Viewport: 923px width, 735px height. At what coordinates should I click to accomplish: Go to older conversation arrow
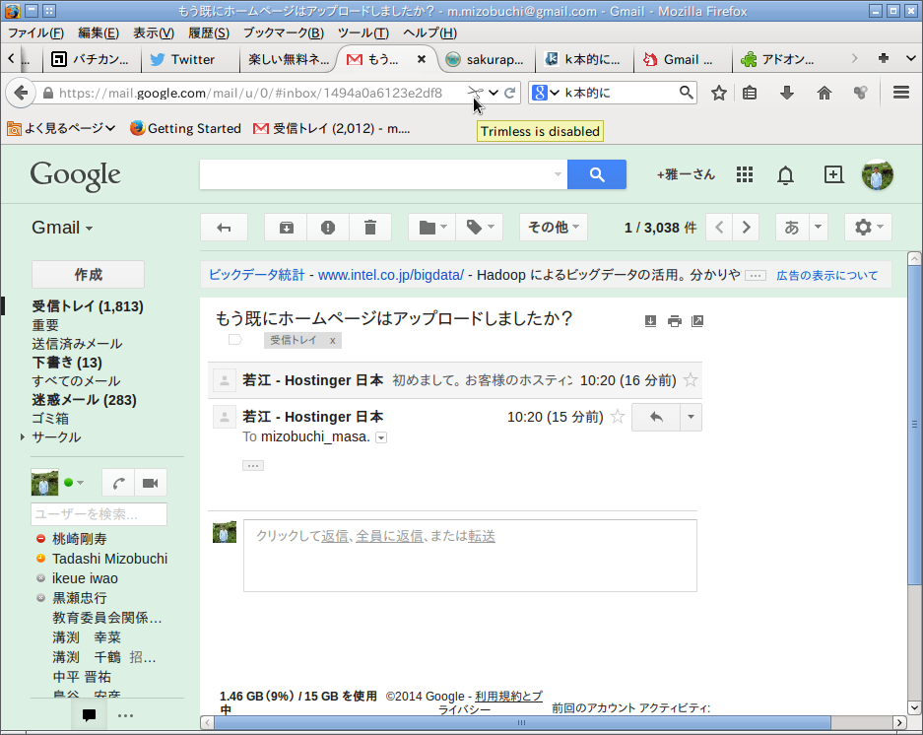747,228
